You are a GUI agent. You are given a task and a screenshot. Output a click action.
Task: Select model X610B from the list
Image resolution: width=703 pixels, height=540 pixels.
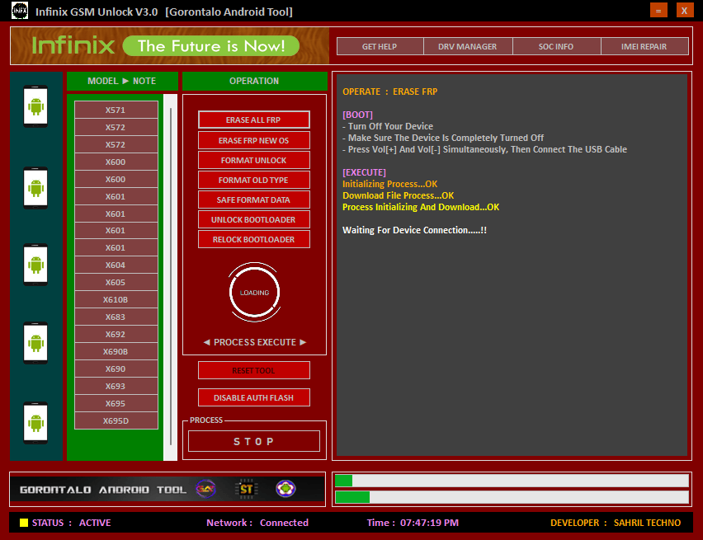(x=116, y=299)
